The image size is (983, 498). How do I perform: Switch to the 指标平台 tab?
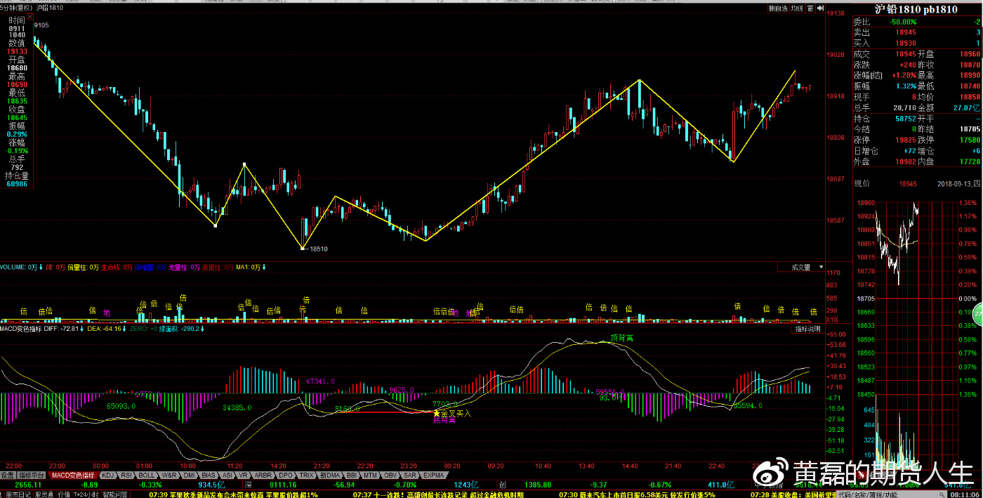[33, 476]
